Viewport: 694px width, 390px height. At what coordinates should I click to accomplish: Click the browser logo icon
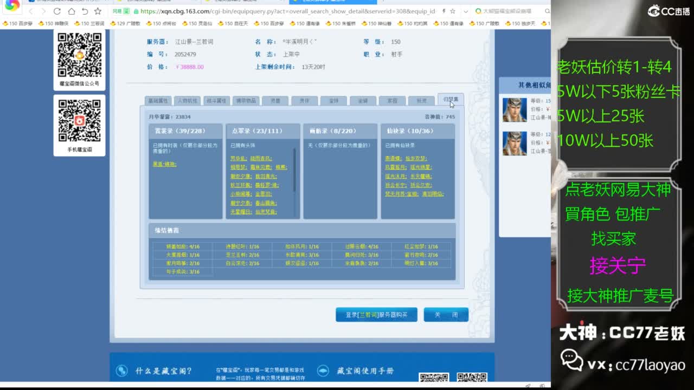12,5
